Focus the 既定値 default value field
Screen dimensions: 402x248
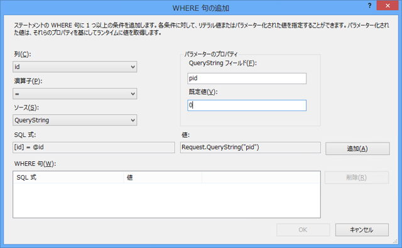(247, 105)
